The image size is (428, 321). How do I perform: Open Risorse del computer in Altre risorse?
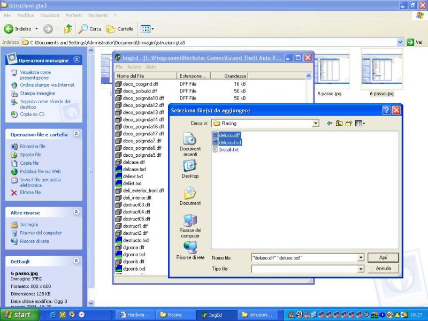(41, 233)
